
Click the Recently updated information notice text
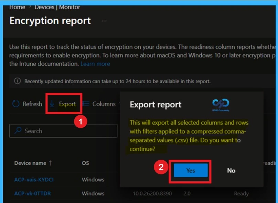click(117, 81)
